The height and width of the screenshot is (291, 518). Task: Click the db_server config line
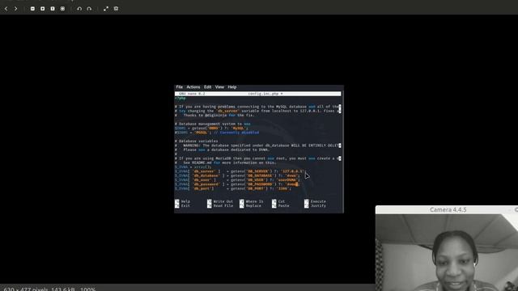(x=240, y=171)
